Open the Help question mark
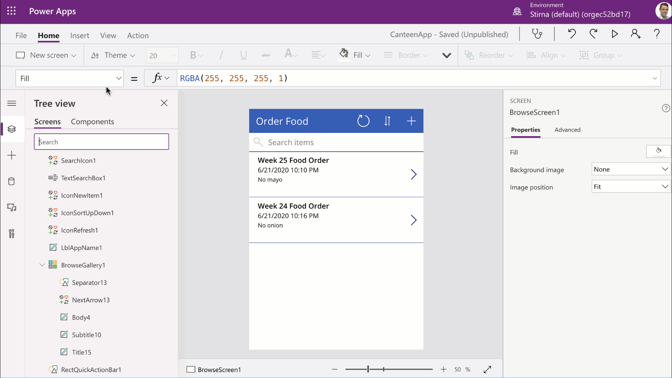672x378 pixels. pos(657,34)
